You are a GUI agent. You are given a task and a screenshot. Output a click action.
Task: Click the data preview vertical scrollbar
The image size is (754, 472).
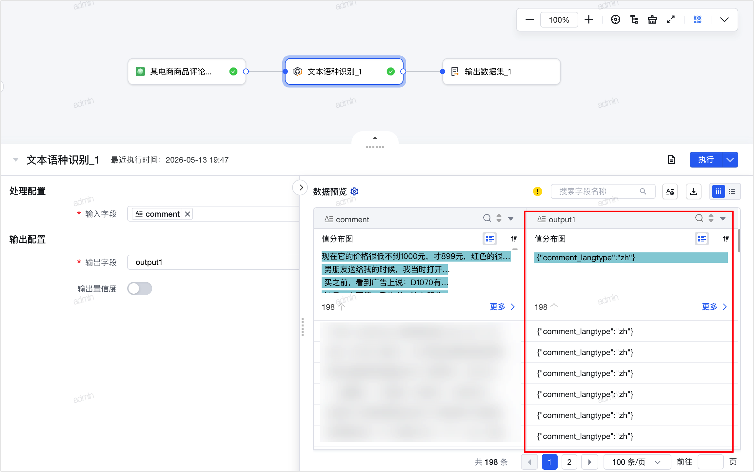(x=739, y=241)
